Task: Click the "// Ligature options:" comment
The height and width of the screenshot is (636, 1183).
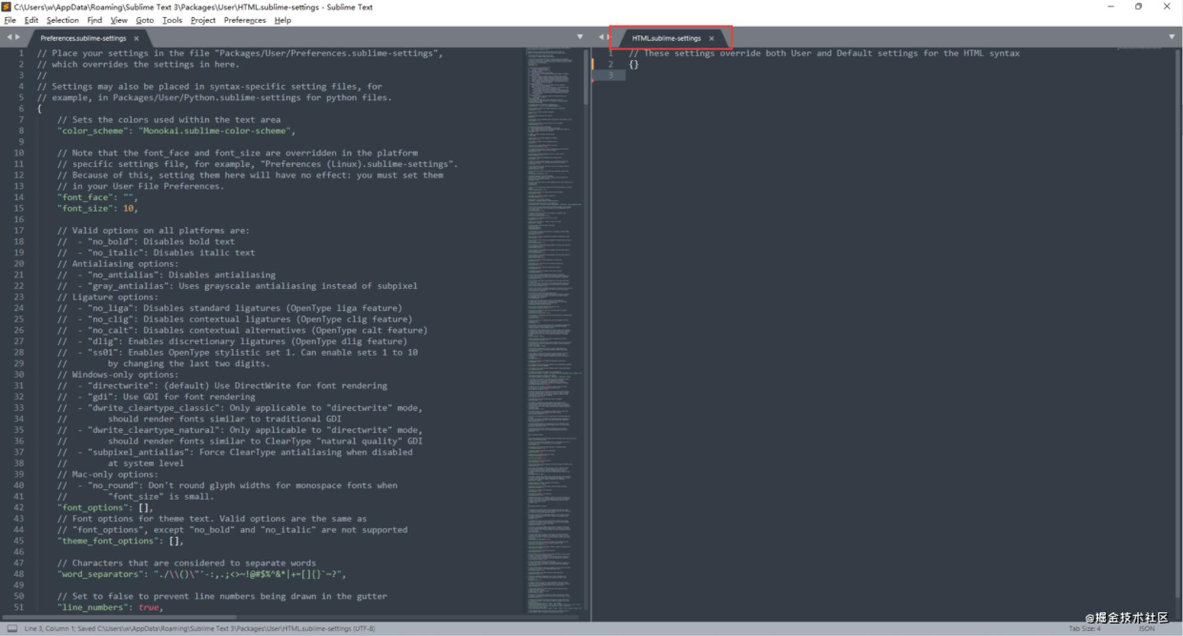Action: tap(108, 297)
